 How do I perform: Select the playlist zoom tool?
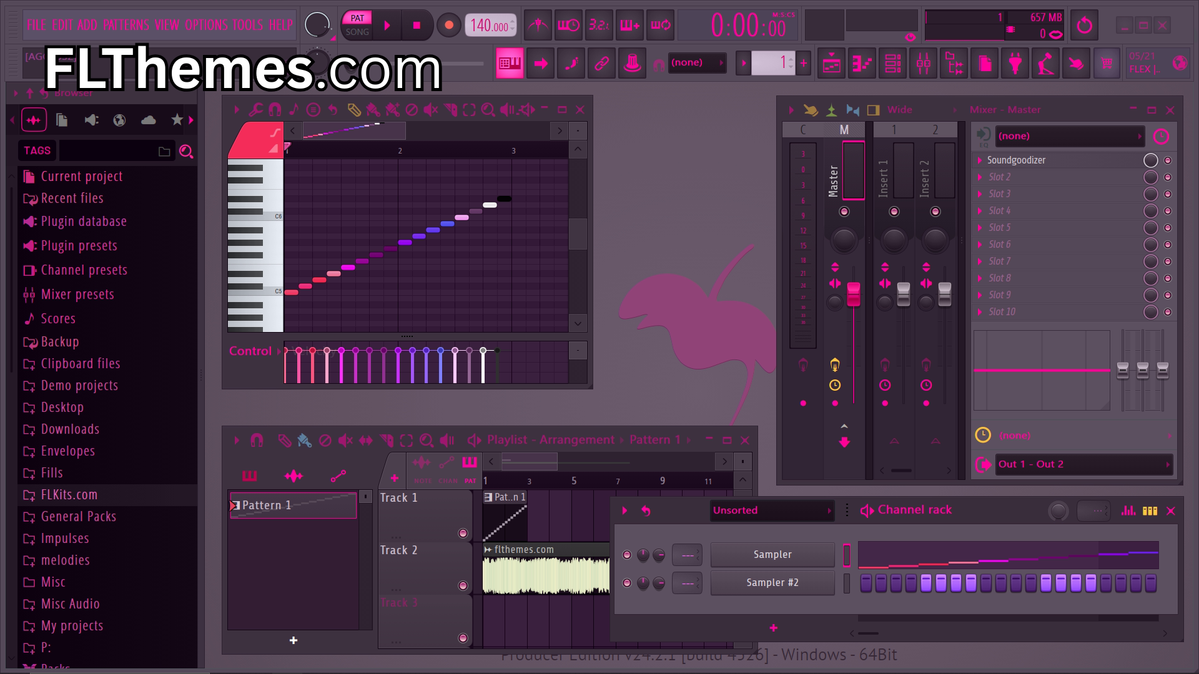click(427, 441)
